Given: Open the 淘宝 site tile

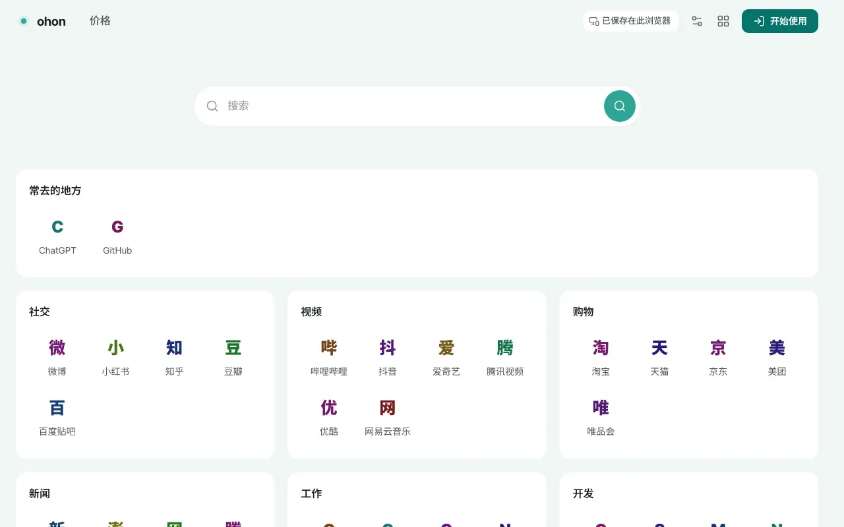Looking at the screenshot, I should click(601, 358).
